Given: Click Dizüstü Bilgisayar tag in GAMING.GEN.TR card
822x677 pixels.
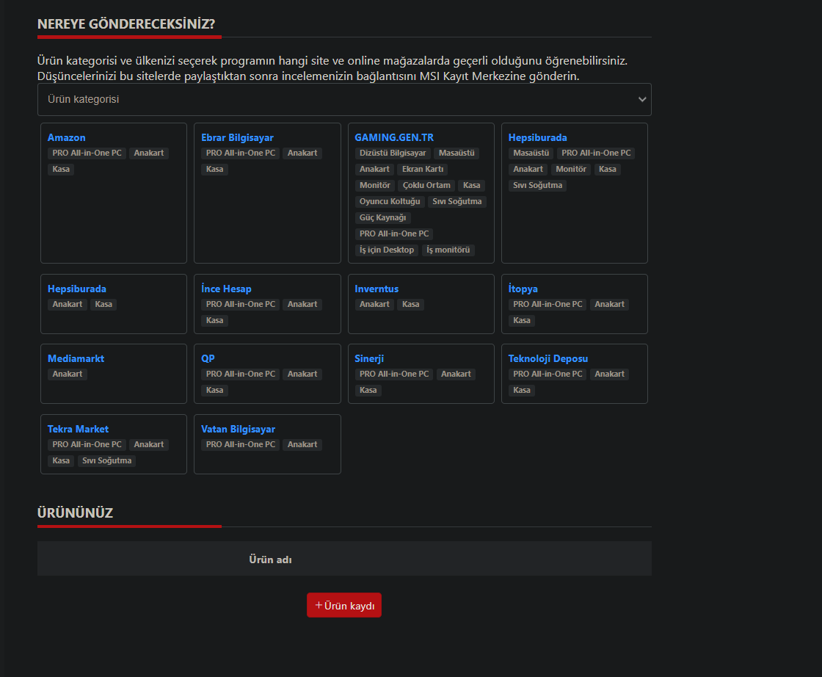Looking at the screenshot, I should click(x=393, y=153).
